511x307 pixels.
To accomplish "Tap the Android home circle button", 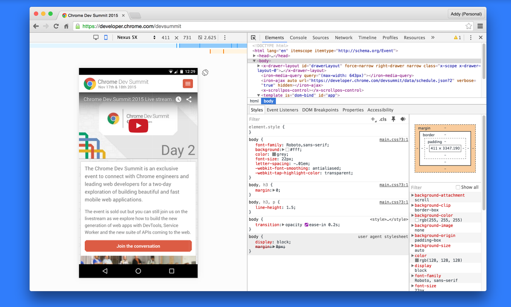I will 138,270.
